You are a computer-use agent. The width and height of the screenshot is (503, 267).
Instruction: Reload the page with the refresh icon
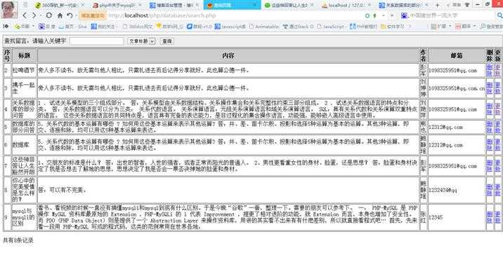click(48, 15)
